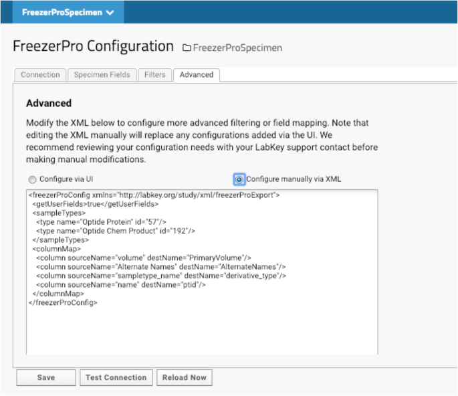458x396 pixels.
Task: Click the name to ptid column line
Action: (121, 285)
